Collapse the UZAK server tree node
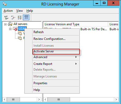The height and width of the screenshot is (104, 121). (10, 29)
